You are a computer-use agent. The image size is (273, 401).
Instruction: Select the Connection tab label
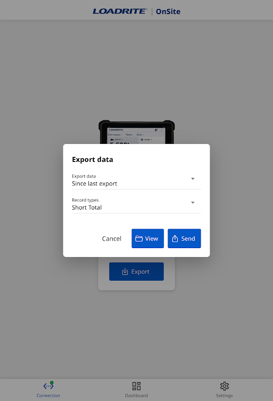pyautogui.click(x=48, y=395)
